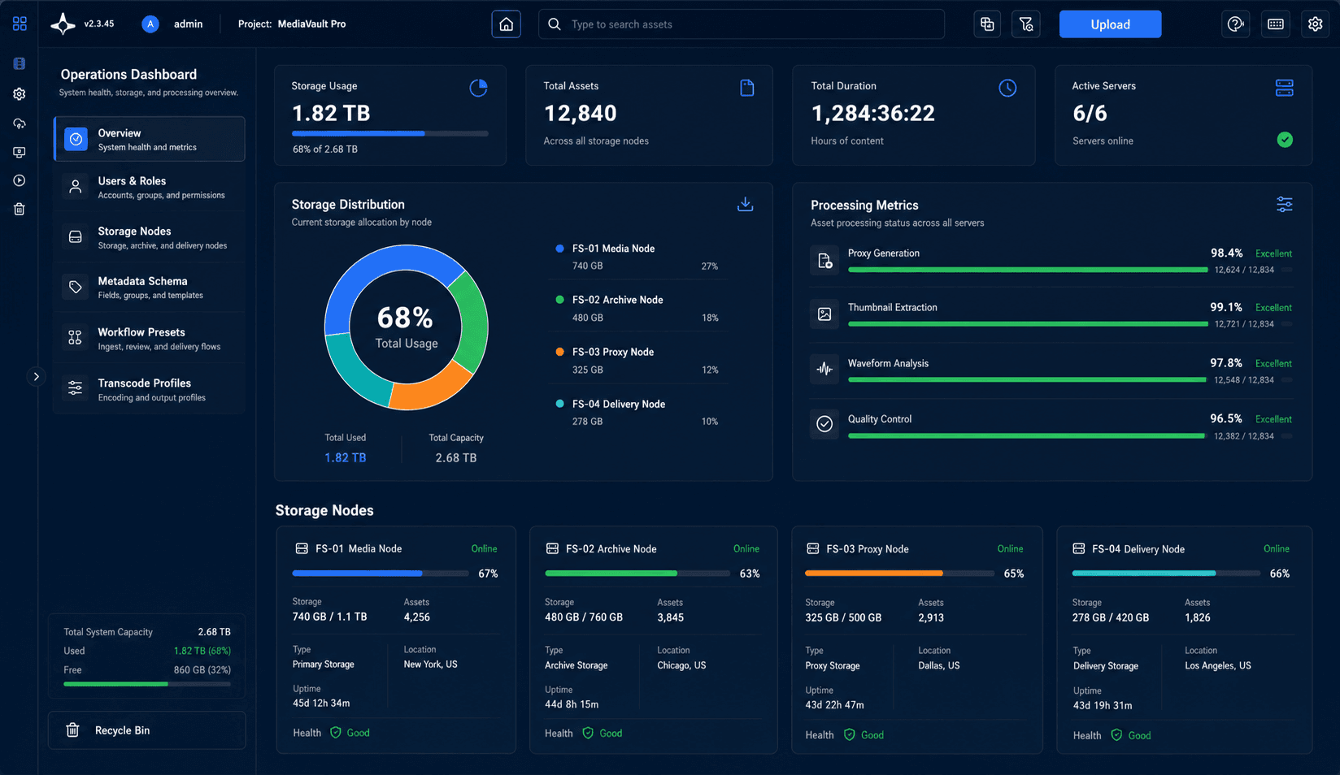This screenshot has height=775, width=1340.
Task: Select the Overview menu item
Action: pos(150,139)
